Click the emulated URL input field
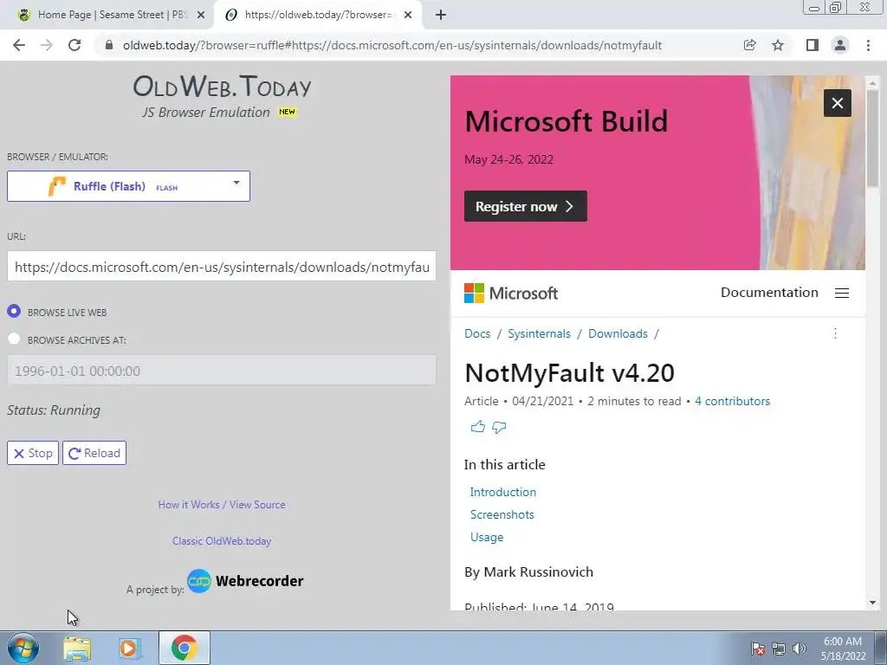 [x=222, y=267]
